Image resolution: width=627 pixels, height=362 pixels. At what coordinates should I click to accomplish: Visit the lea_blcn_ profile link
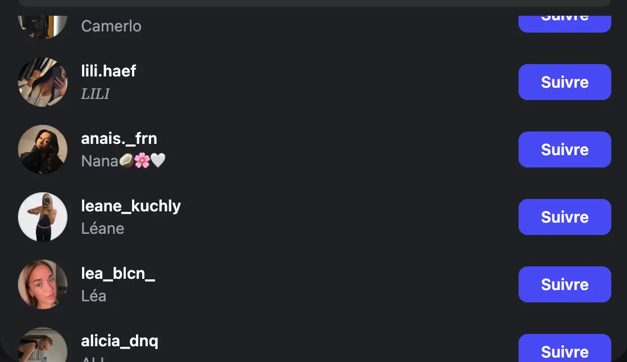[118, 274]
